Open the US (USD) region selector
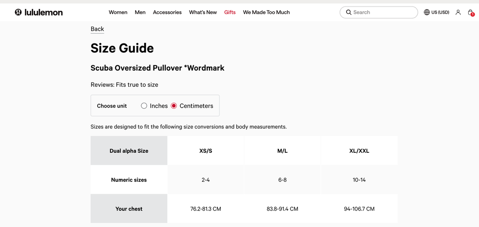479x227 pixels. coord(440,12)
